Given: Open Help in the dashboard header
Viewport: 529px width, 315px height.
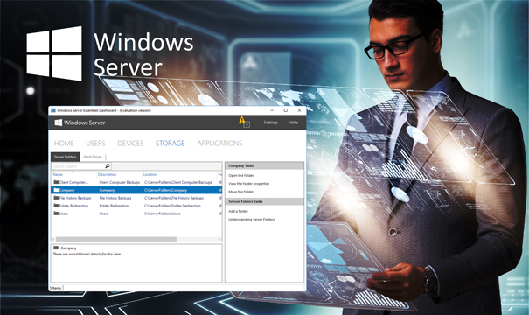Looking at the screenshot, I should click(294, 122).
